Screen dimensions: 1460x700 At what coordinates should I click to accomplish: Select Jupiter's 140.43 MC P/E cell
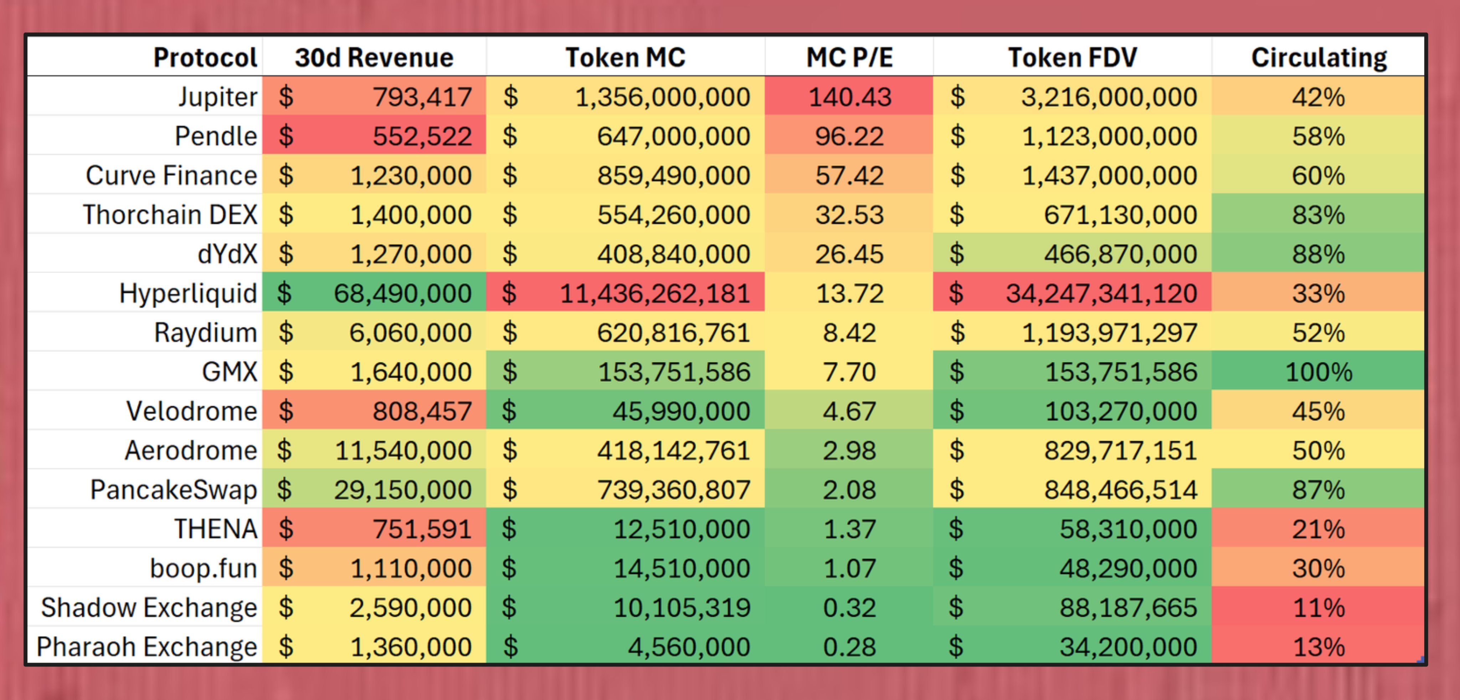(x=849, y=96)
